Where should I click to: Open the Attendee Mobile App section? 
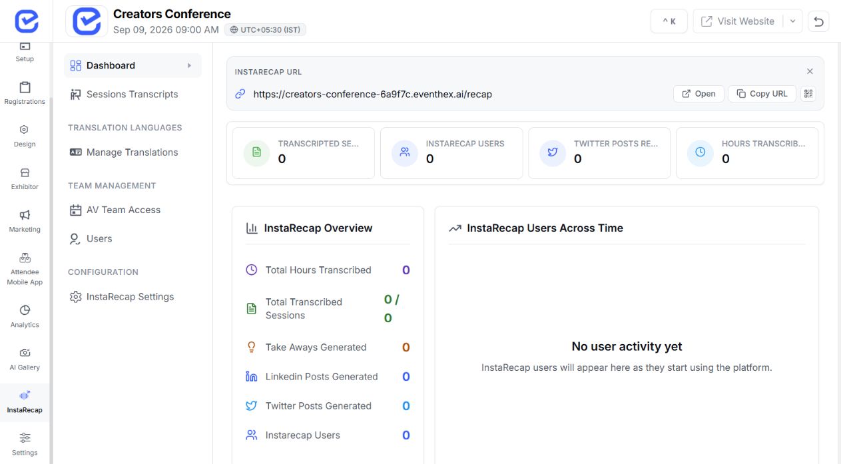[25, 269]
